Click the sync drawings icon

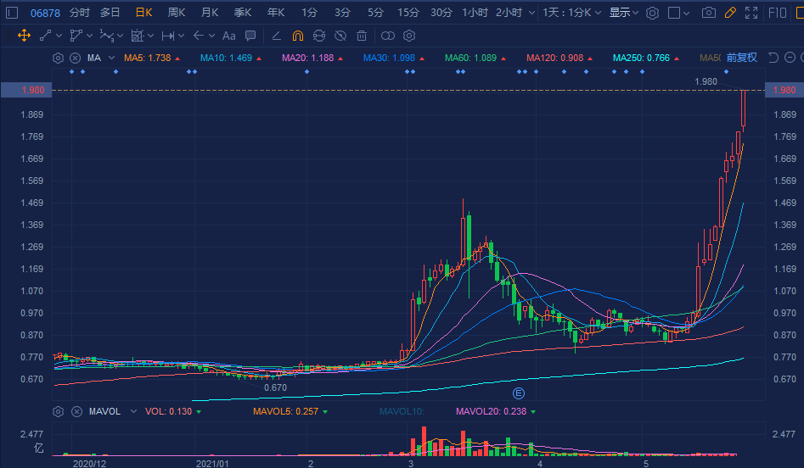[319, 36]
